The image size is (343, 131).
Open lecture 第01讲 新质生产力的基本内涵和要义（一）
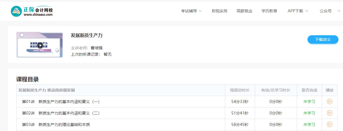coord(61,102)
